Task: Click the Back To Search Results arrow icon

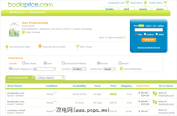Action: 125,37
